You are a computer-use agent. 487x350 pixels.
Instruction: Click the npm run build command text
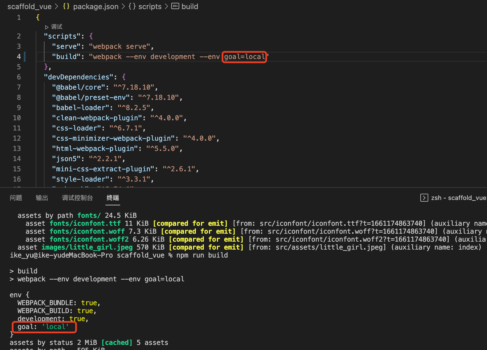pos(202,255)
